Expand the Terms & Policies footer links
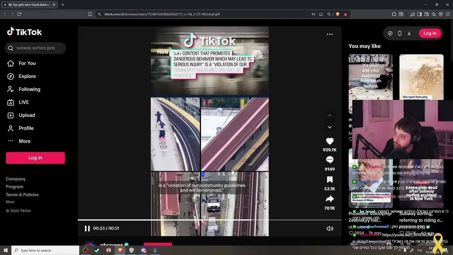Image resolution: width=453 pixels, height=255 pixels. pos(22,194)
